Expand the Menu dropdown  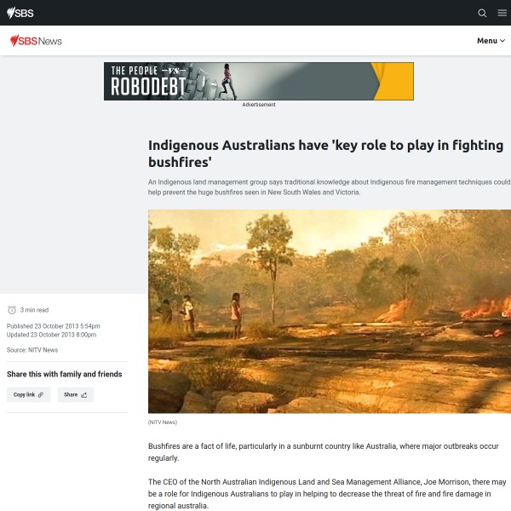[x=491, y=41]
